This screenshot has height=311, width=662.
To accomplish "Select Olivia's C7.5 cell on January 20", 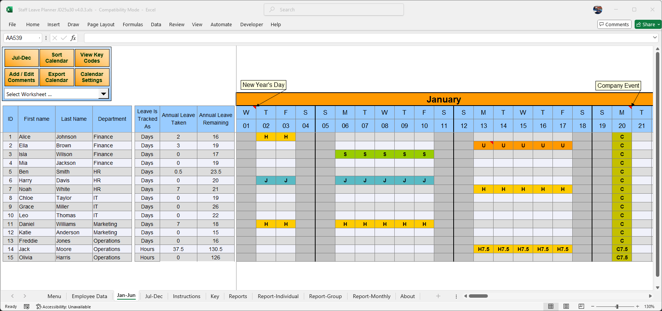I will click(622, 257).
